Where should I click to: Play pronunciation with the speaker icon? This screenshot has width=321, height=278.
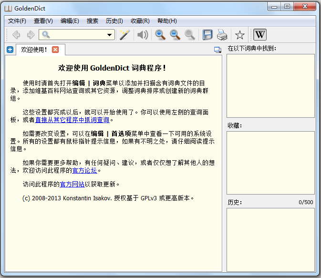pos(143,35)
